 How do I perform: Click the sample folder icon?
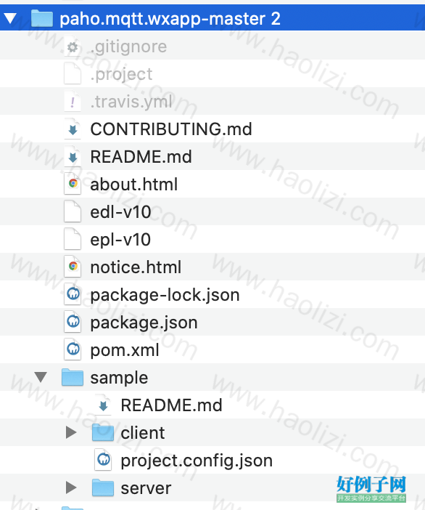click(x=73, y=377)
